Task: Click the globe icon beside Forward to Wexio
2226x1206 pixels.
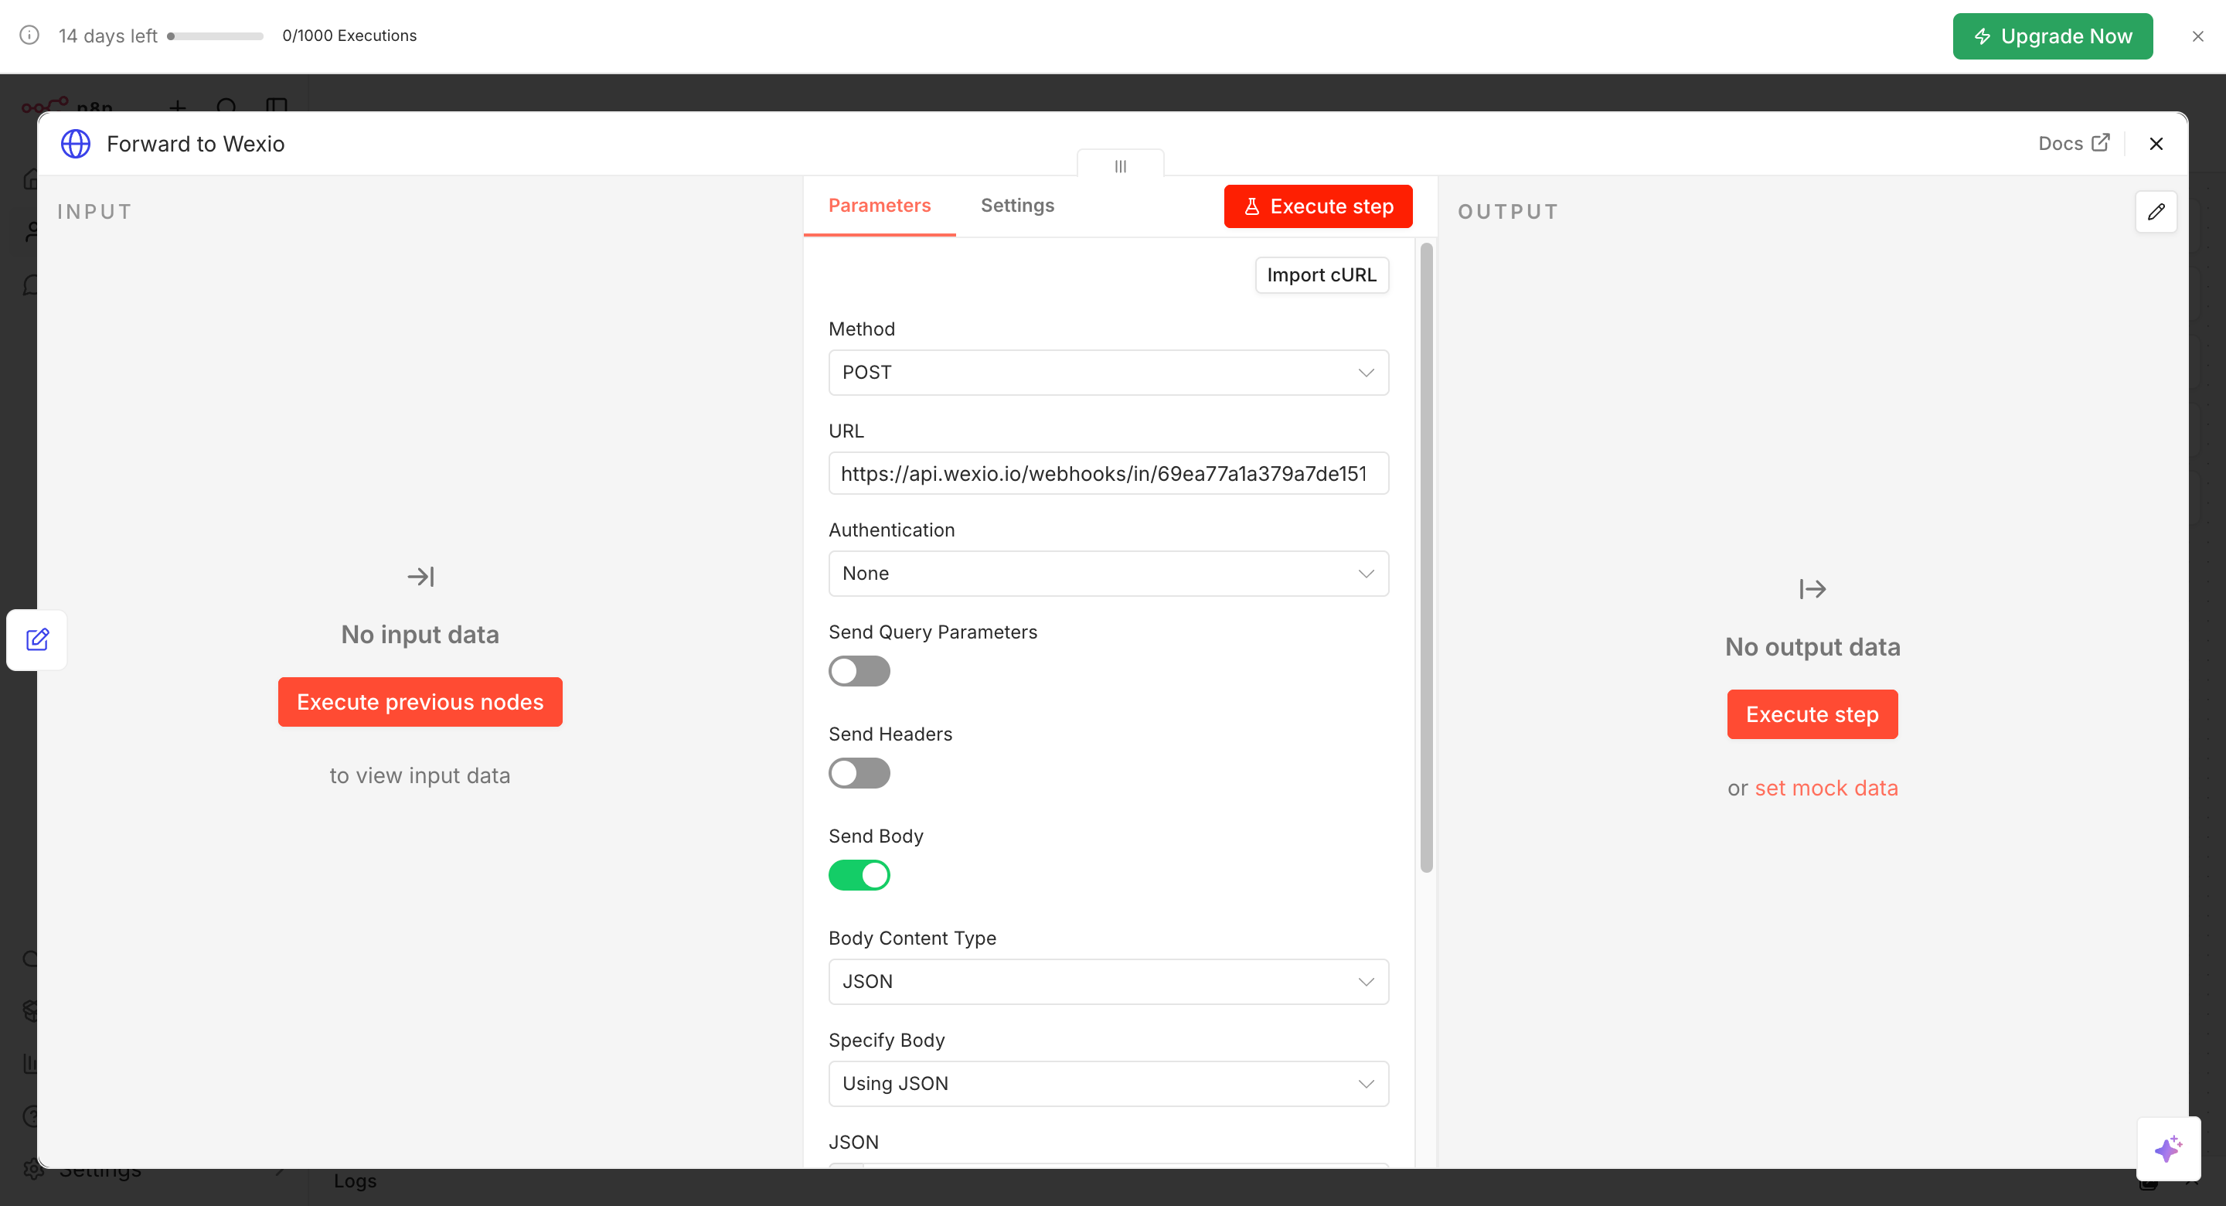Action: tap(75, 144)
